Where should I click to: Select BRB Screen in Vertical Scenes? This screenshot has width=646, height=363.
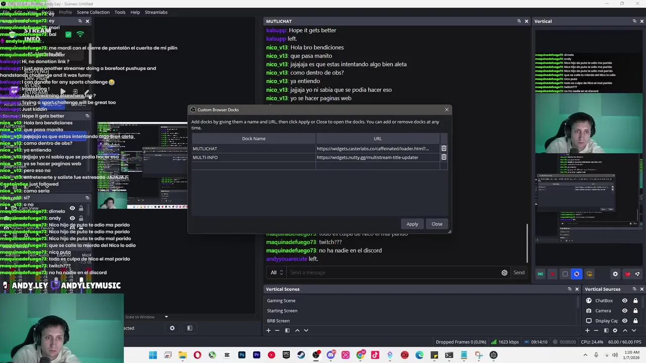(421, 321)
